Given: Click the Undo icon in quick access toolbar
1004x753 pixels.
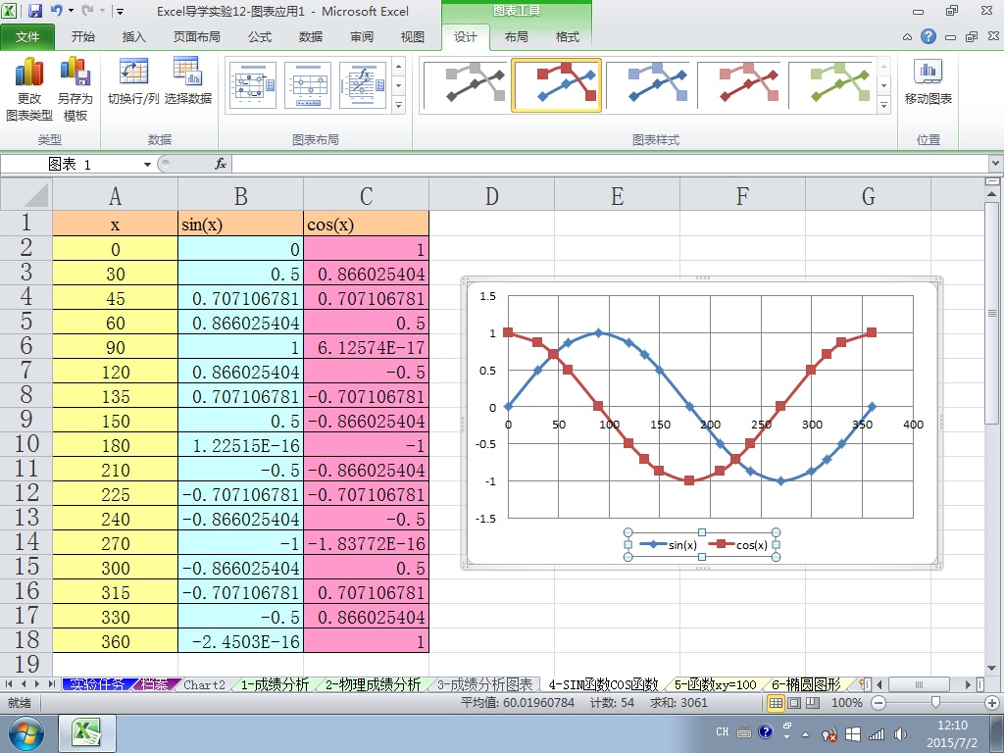Looking at the screenshot, I should [x=56, y=11].
